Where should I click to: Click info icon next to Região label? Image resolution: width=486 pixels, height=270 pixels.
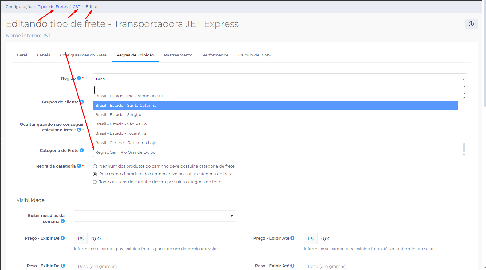coord(79,78)
